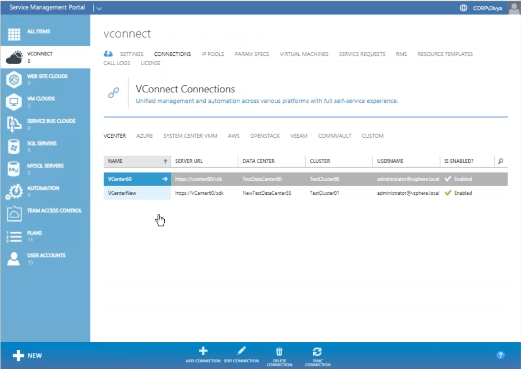Click the CORP\Divya username

(487, 8)
